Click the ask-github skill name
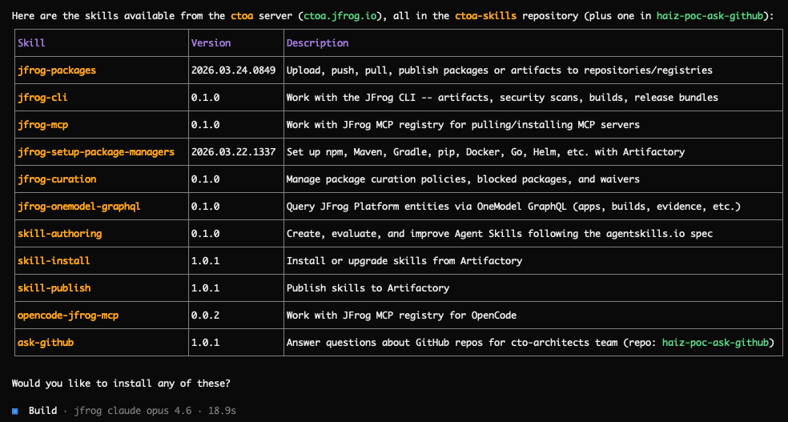Screen dimensions: 788x422 (x=46, y=343)
